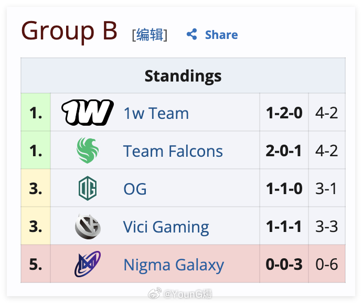Click the Standings table header

[x=183, y=75]
